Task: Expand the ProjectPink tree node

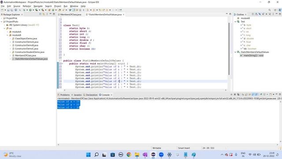Action: click(2, 18)
